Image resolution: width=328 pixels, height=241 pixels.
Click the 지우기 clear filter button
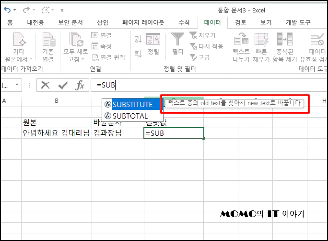coord(202,35)
